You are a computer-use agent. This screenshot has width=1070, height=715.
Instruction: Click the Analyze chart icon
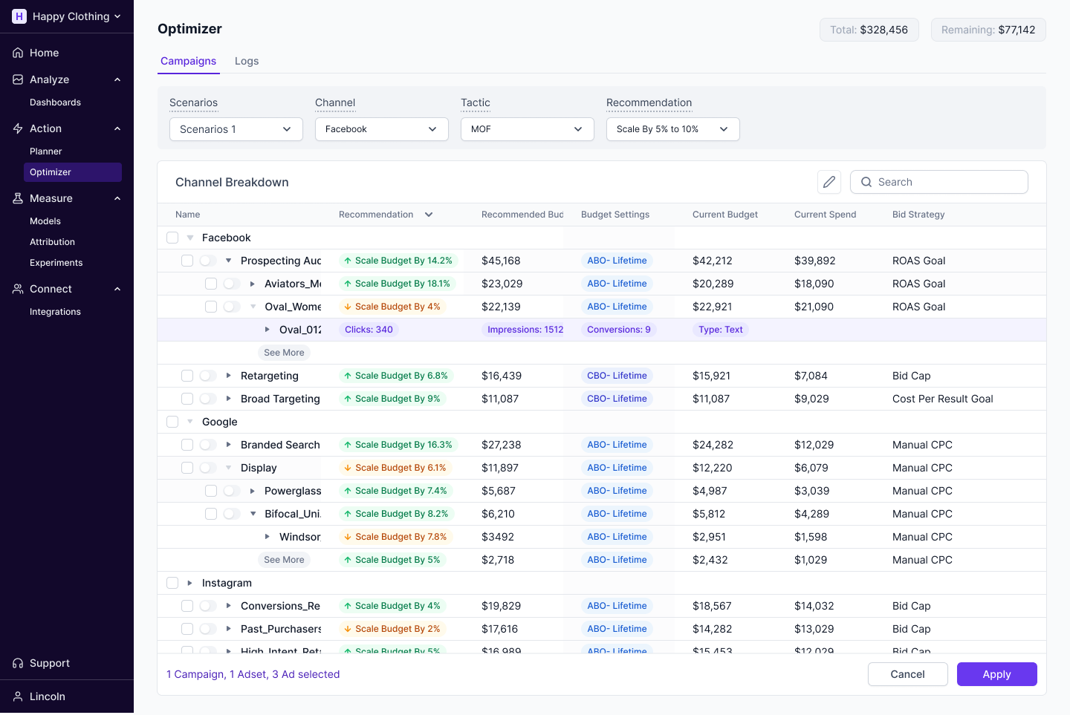pyautogui.click(x=18, y=79)
